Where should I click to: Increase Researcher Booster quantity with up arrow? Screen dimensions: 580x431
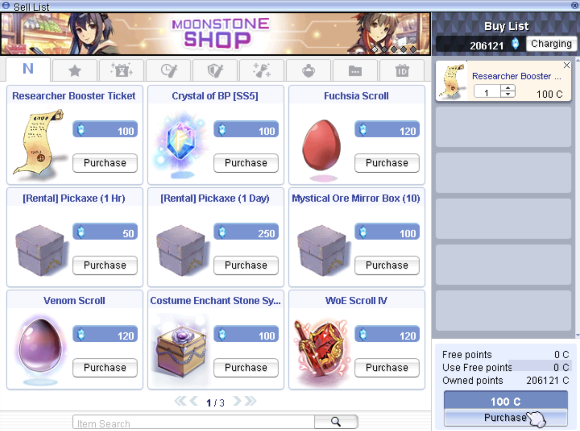(508, 88)
